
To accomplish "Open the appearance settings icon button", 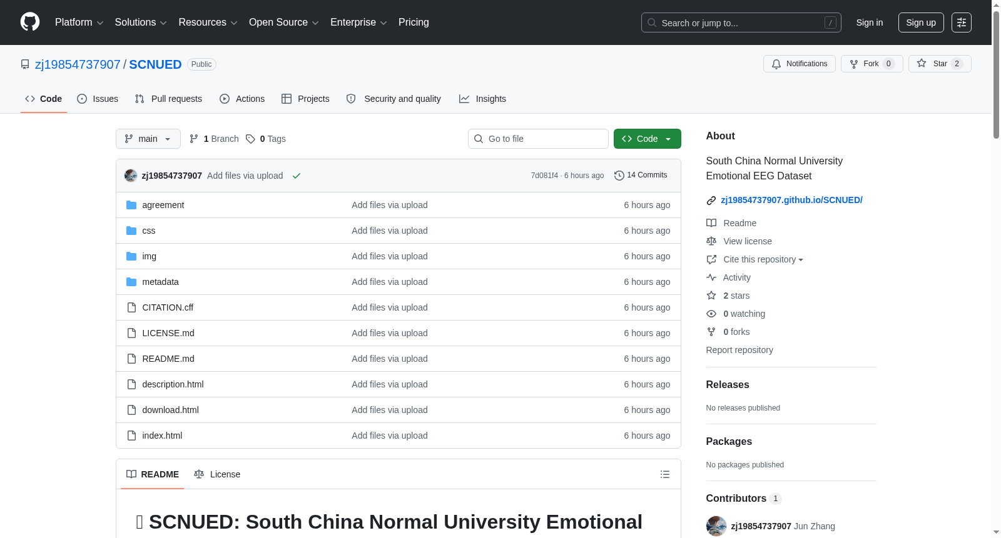I will (x=962, y=22).
